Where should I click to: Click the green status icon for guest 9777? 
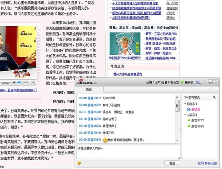pos(189,120)
